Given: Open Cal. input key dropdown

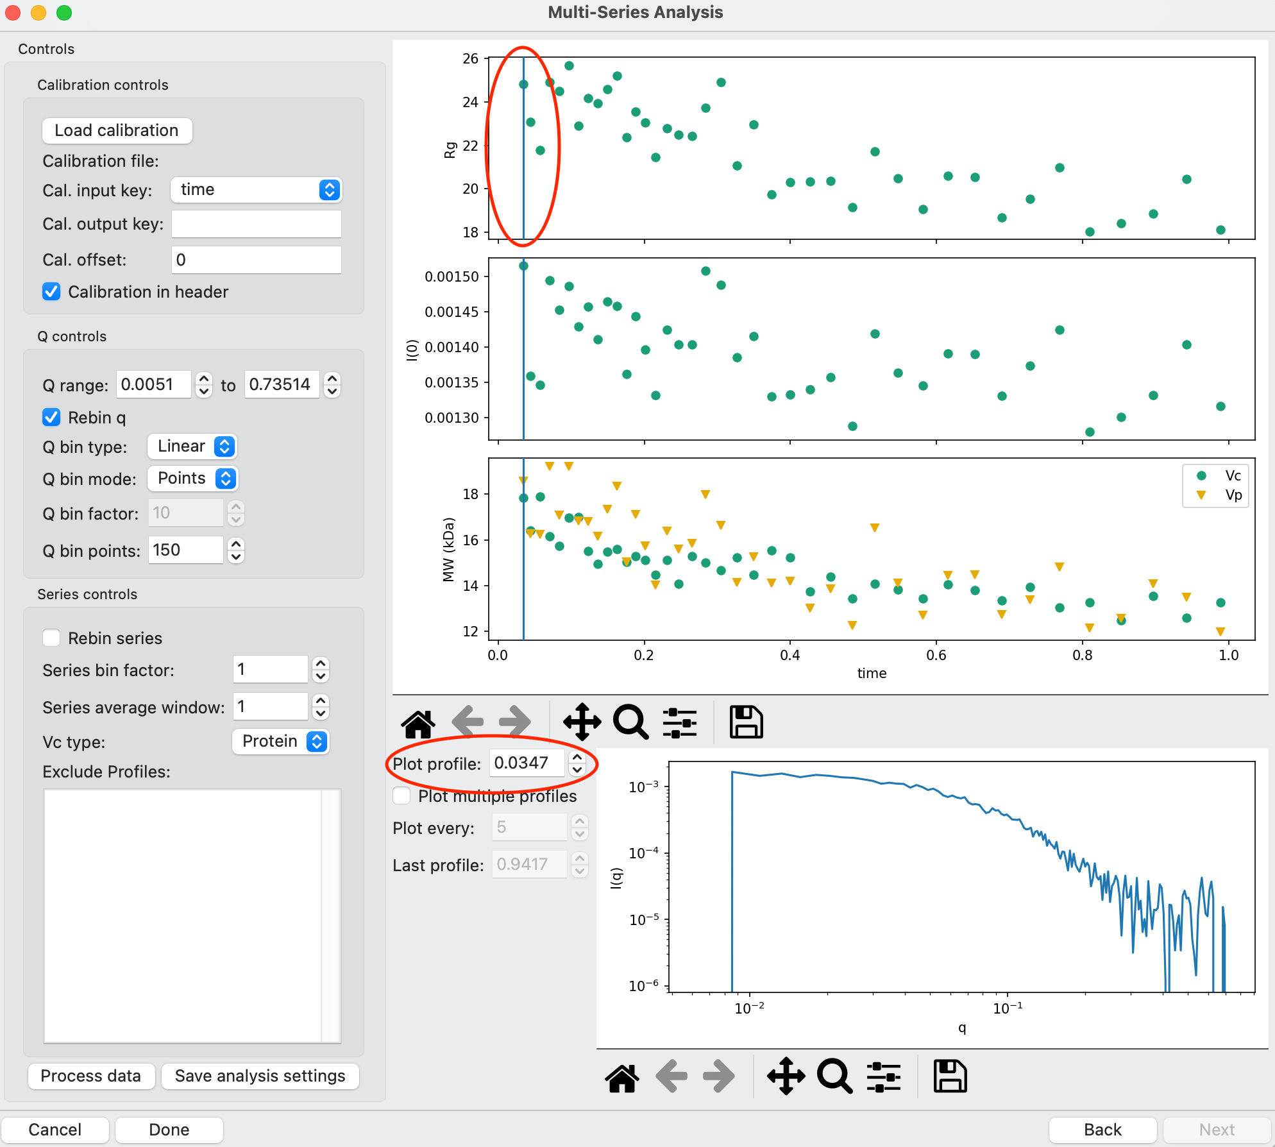Looking at the screenshot, I should (x=257, y=190).
